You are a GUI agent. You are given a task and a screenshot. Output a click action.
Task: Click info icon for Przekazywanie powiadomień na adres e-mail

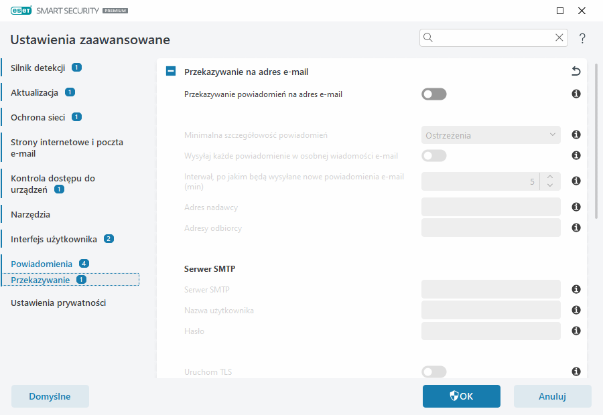576,94
